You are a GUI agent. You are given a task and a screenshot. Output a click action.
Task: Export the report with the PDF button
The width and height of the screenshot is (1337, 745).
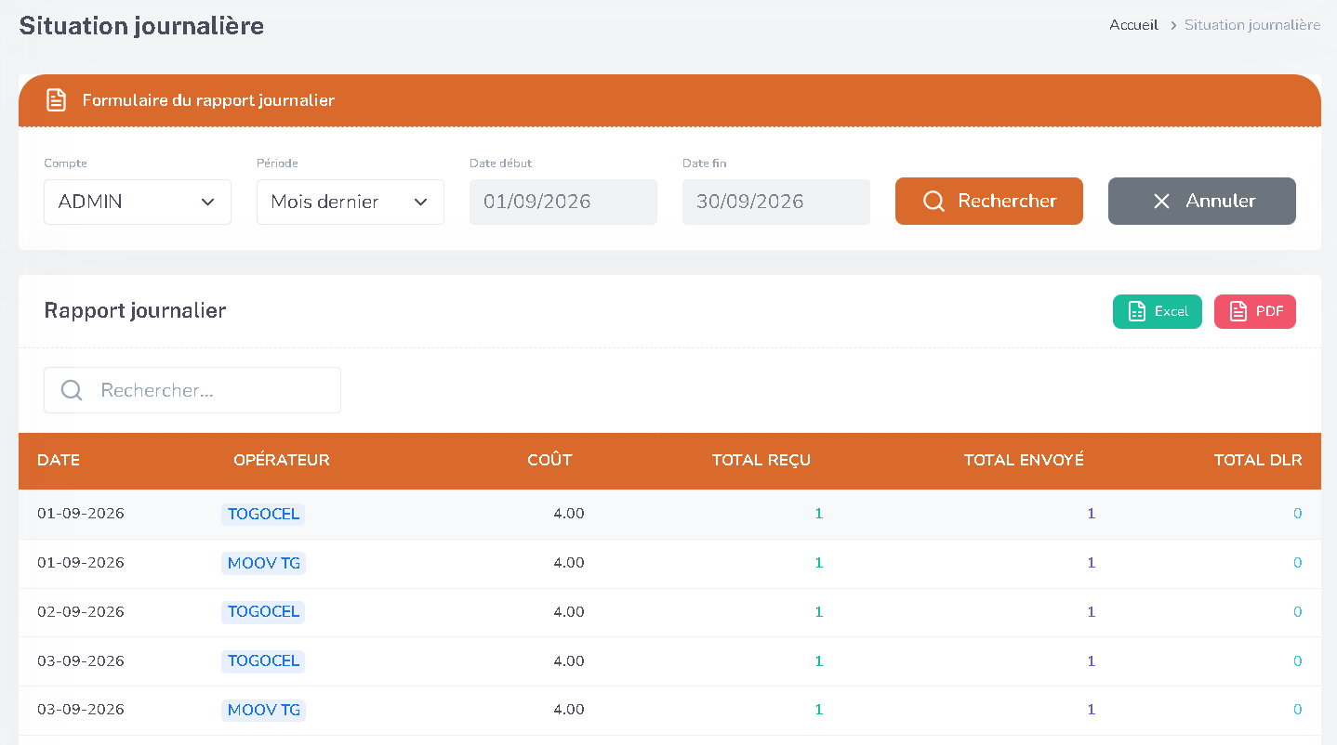[1255, 311]
